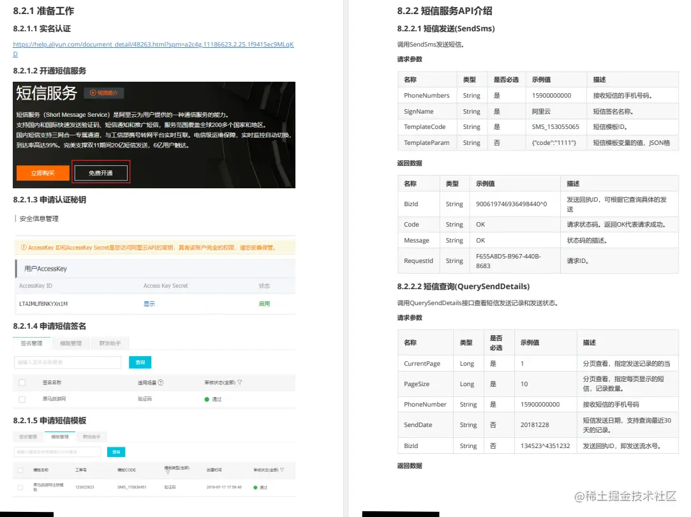
Task: Click 显示 to reveal the Access Key Secret
Action: tap(150, 304)
